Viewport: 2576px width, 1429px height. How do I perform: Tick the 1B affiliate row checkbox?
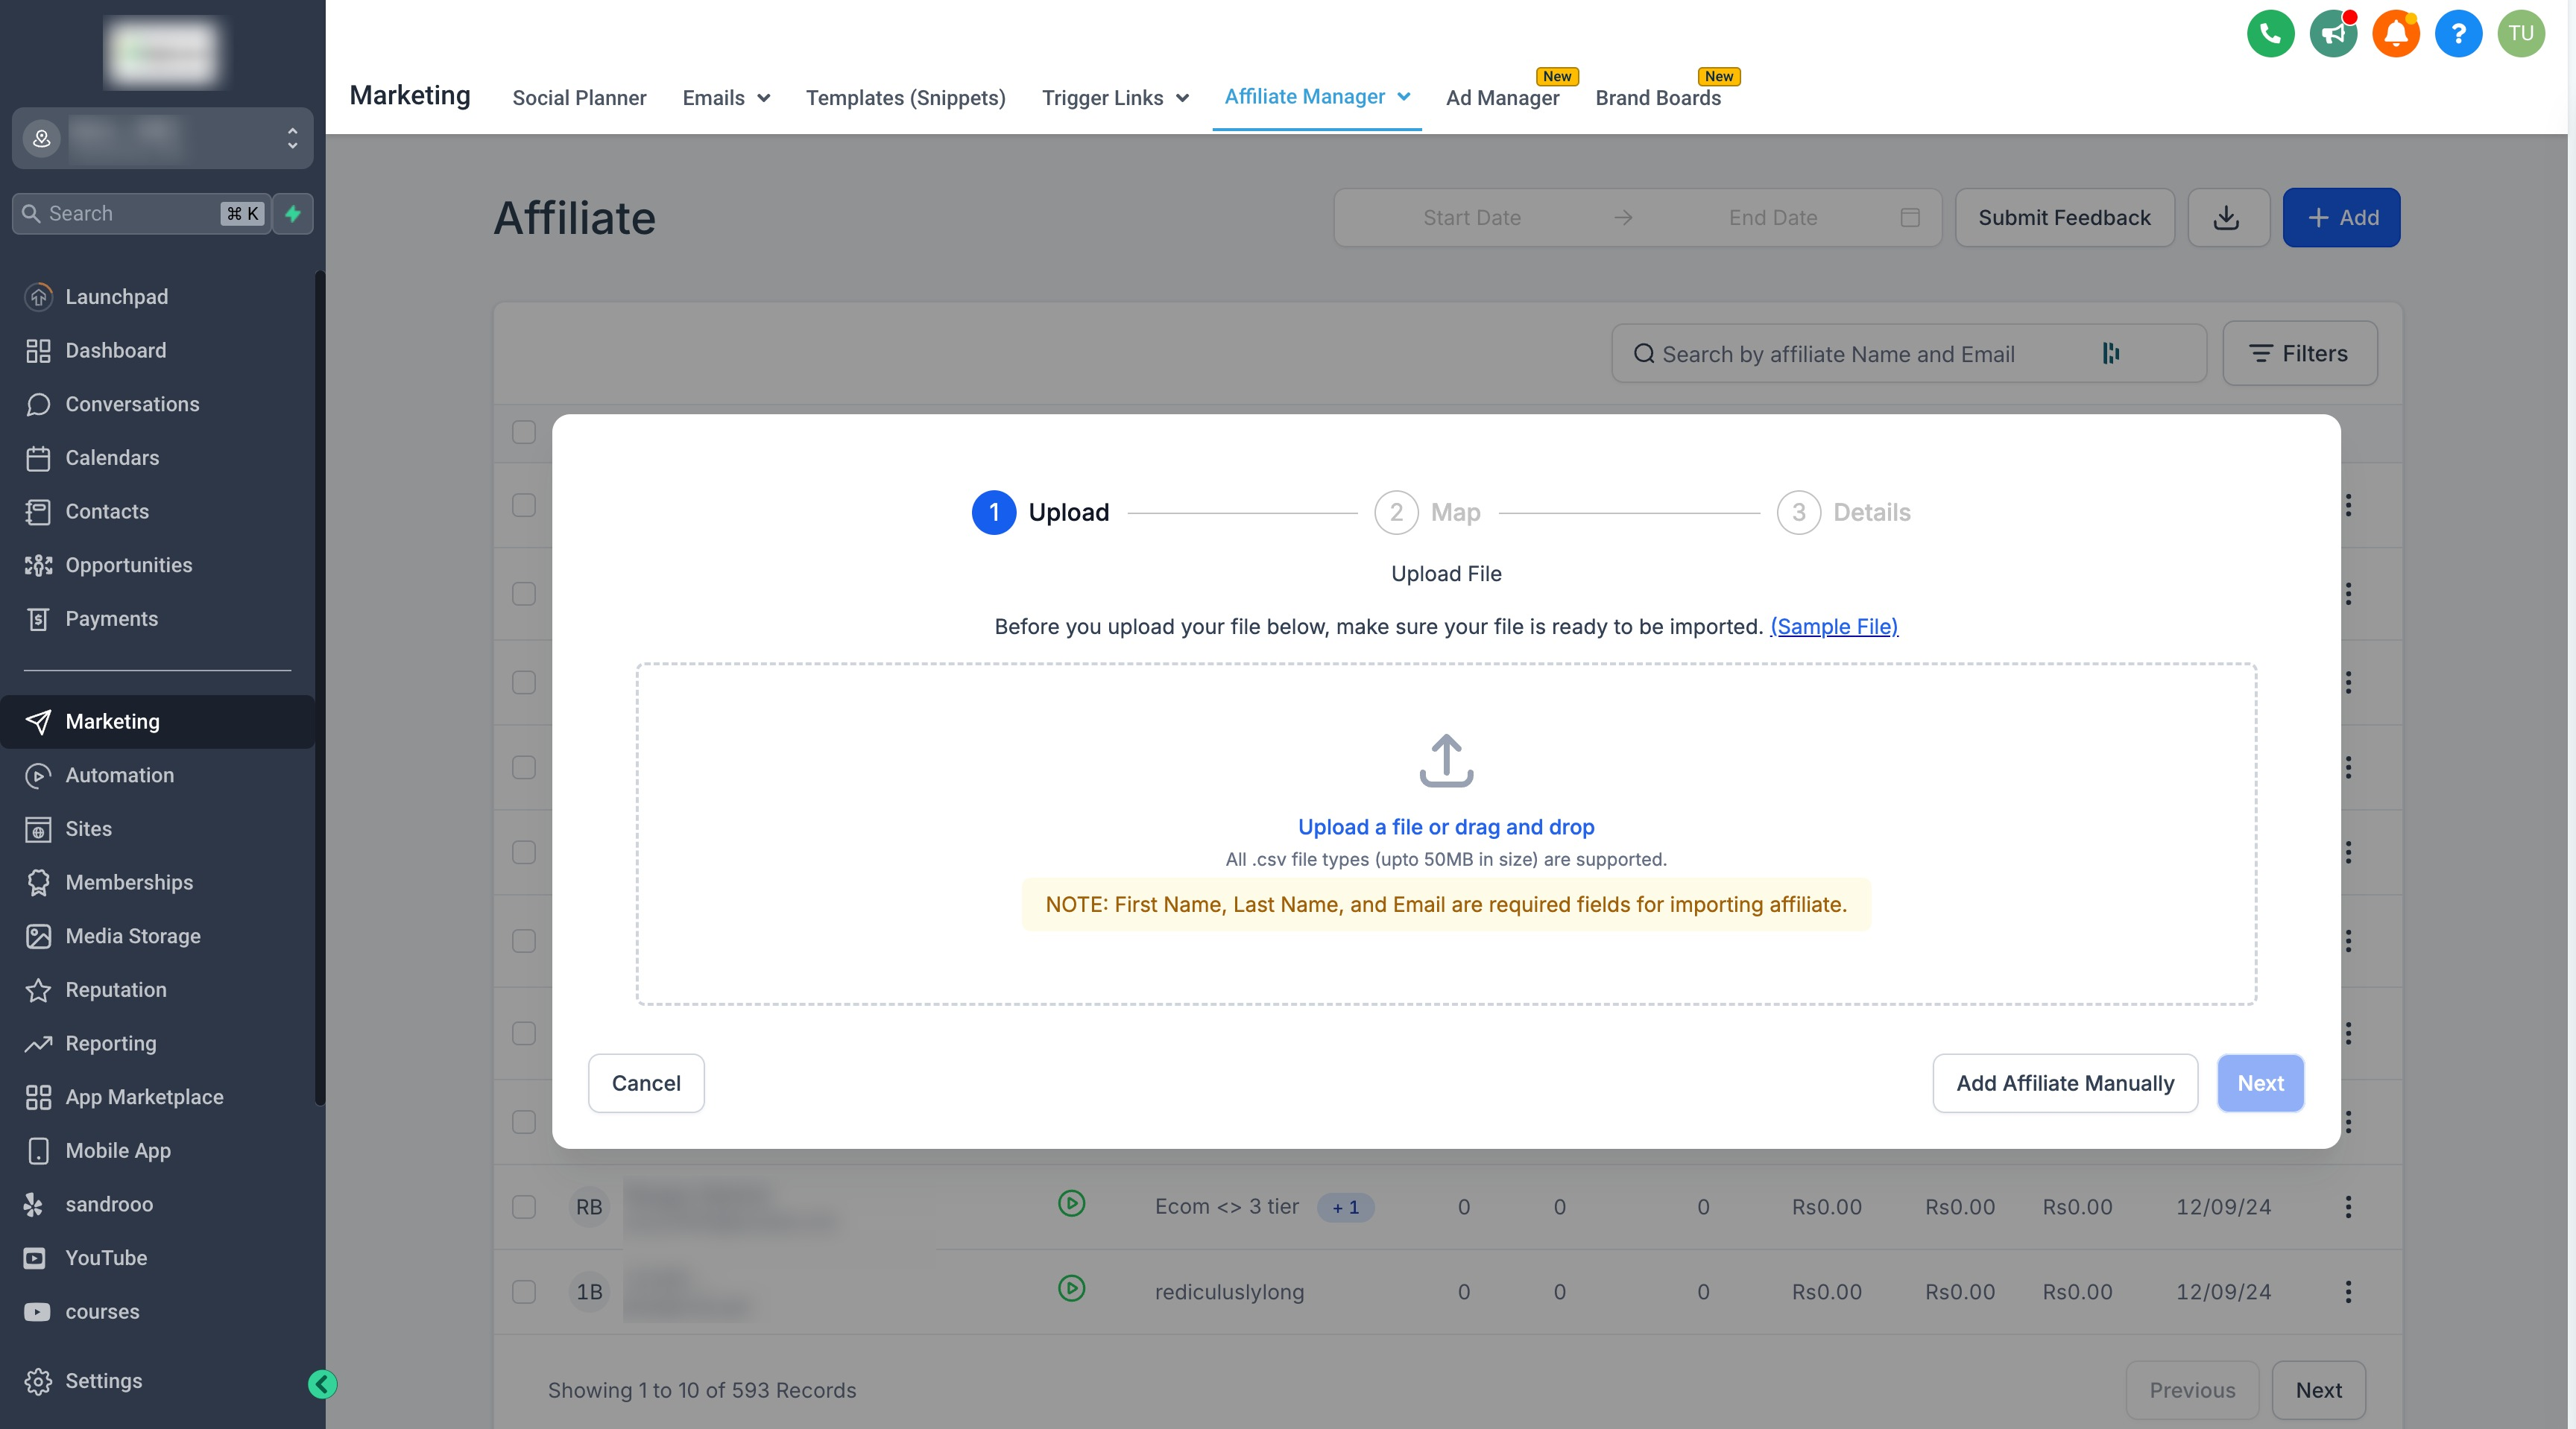click(x=524, y=1292)
